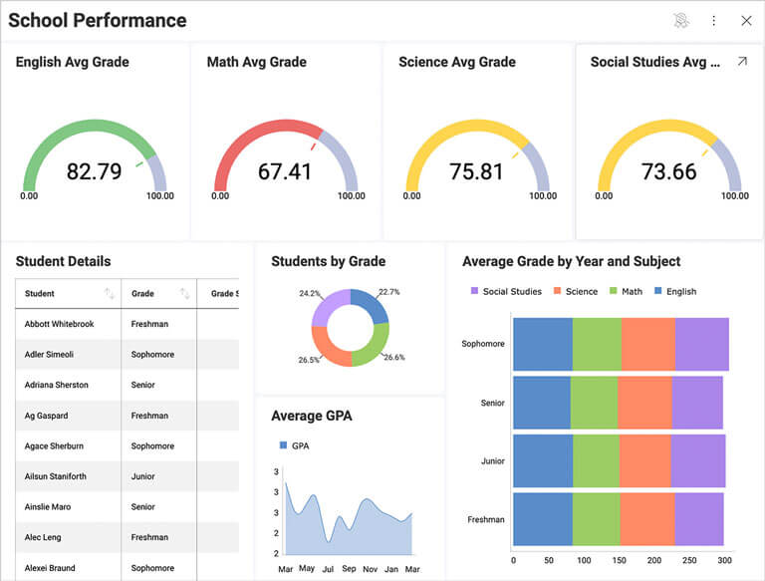Click the Science Avg Grade title
765x581 pixels.
click(457, 62)
